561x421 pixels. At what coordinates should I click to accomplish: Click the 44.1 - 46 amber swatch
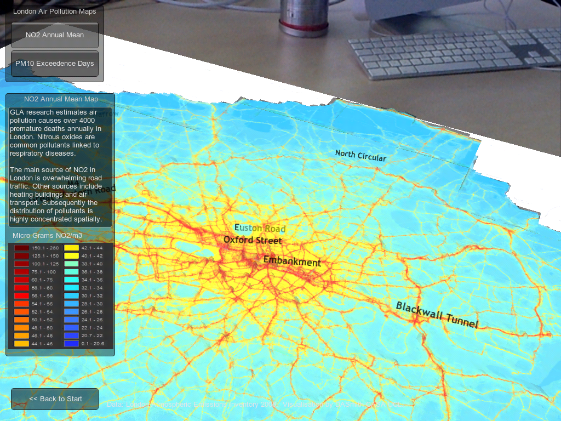[x=22, y=344]
